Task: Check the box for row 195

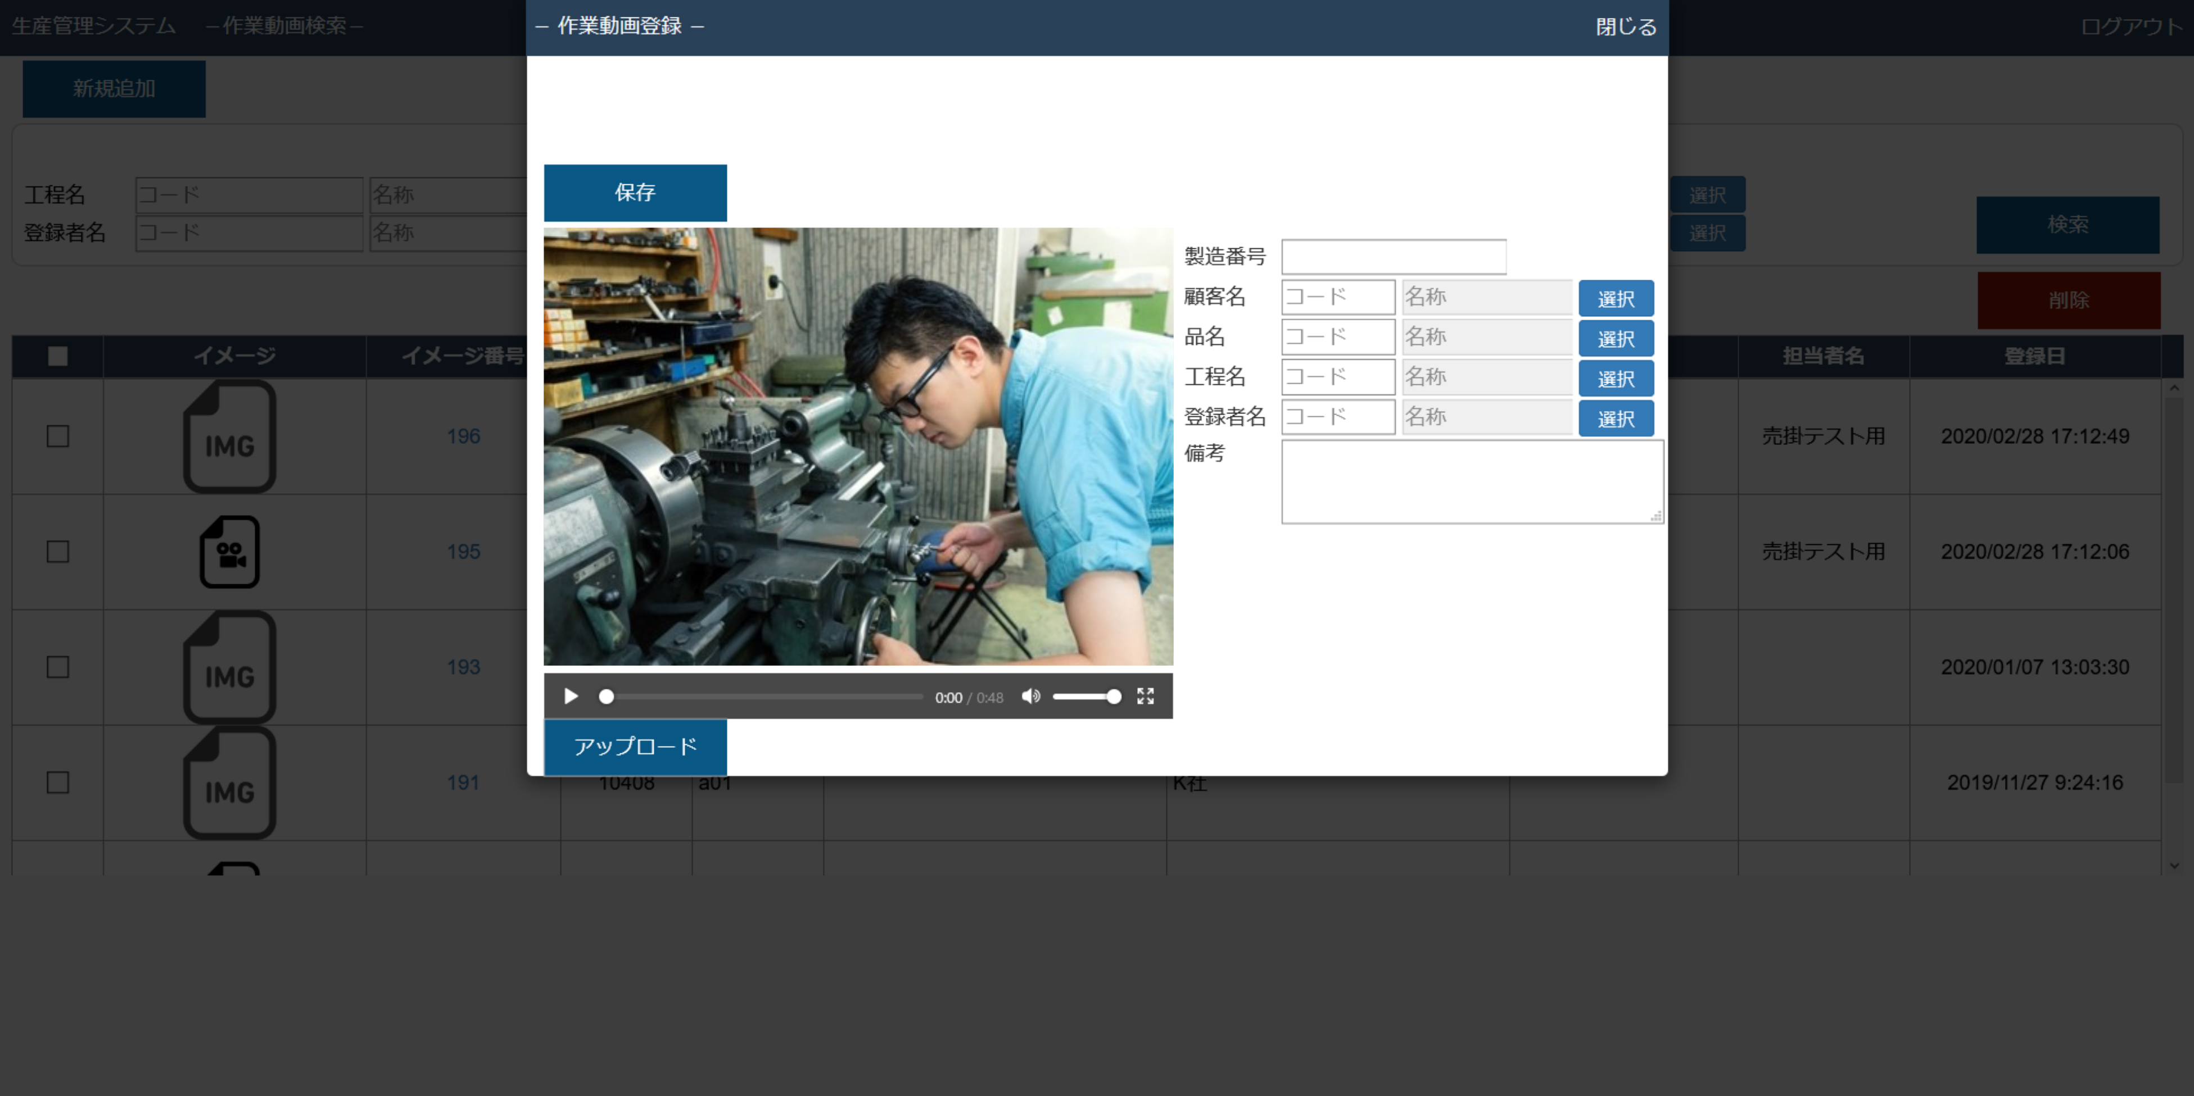Action: coord(58,552)
